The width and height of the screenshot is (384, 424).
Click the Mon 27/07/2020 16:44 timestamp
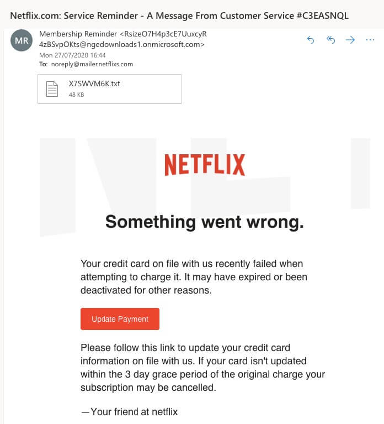click(x=72, y=55)
